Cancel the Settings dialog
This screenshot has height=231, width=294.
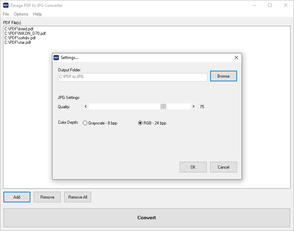click(224, 167)
